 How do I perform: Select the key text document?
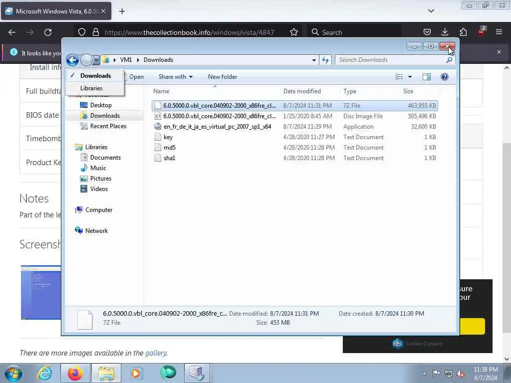294,137
